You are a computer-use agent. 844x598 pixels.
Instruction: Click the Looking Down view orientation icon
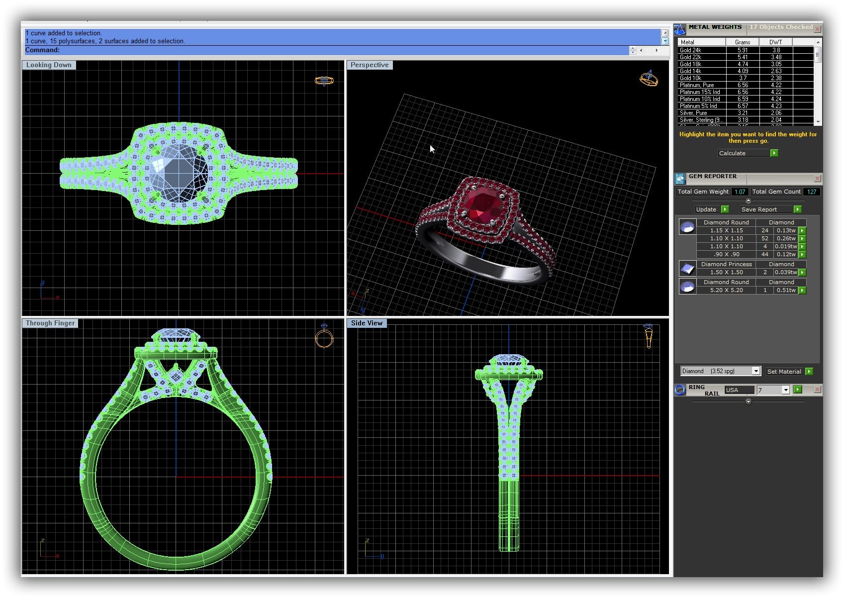point(324,81)
